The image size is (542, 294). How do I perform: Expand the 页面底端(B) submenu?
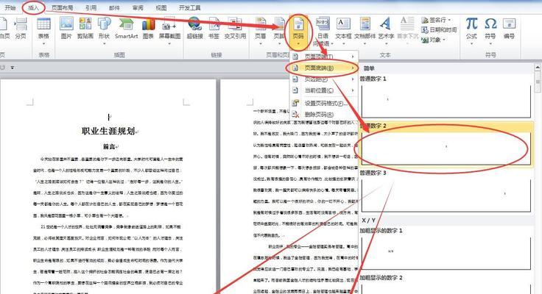pyautogui.click(x=323, y=68)
